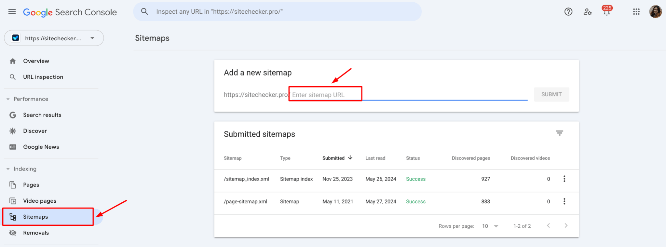Click the Status column header
Viewport: 666px width, 247px height.
[x=413, y=158]
